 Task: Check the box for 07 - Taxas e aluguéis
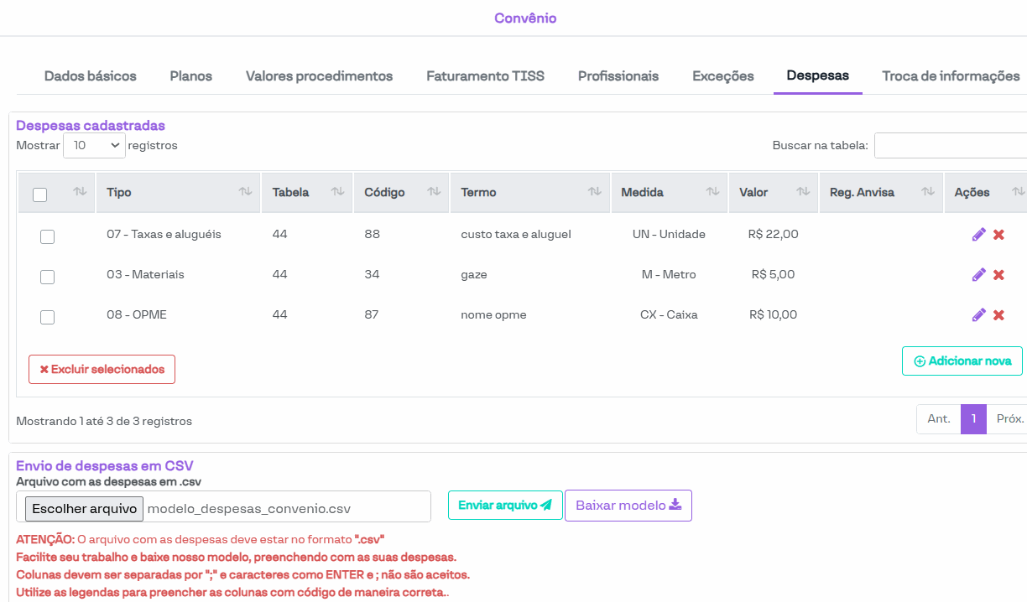pos(48,236)
